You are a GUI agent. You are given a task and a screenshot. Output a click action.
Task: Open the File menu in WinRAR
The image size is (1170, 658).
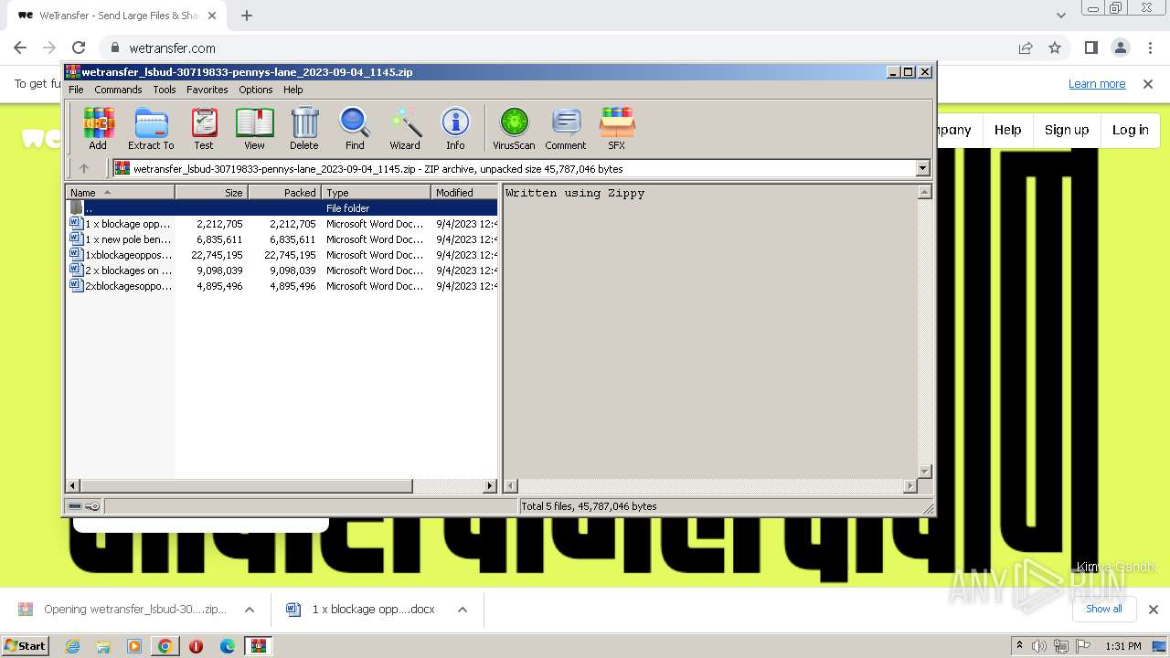tap(76, 90)
